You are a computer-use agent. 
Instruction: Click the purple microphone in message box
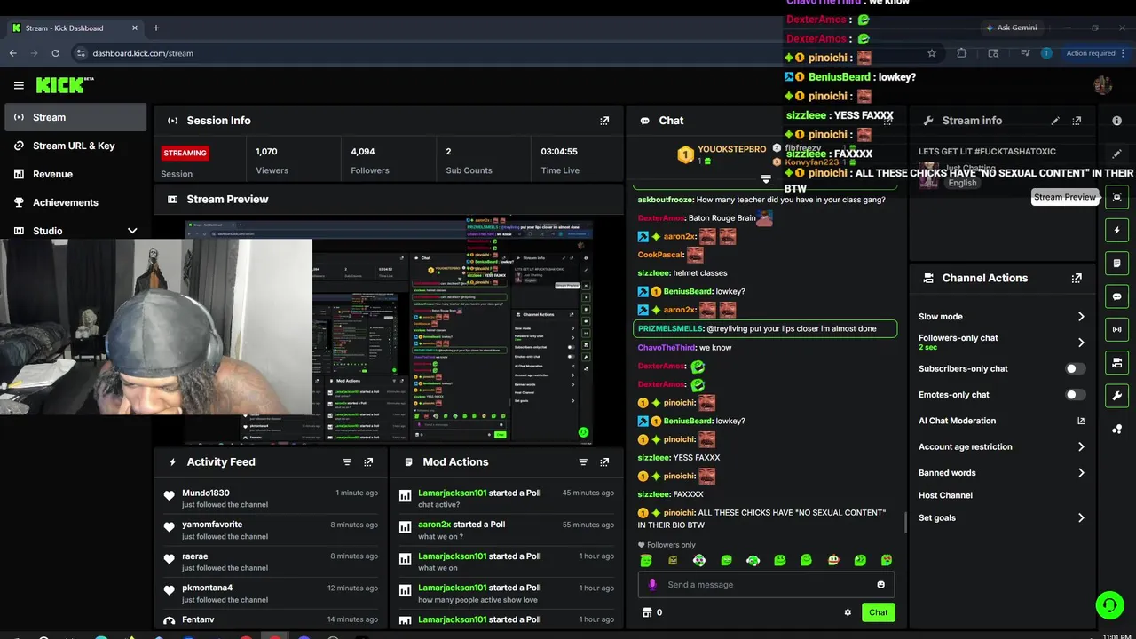652,585
